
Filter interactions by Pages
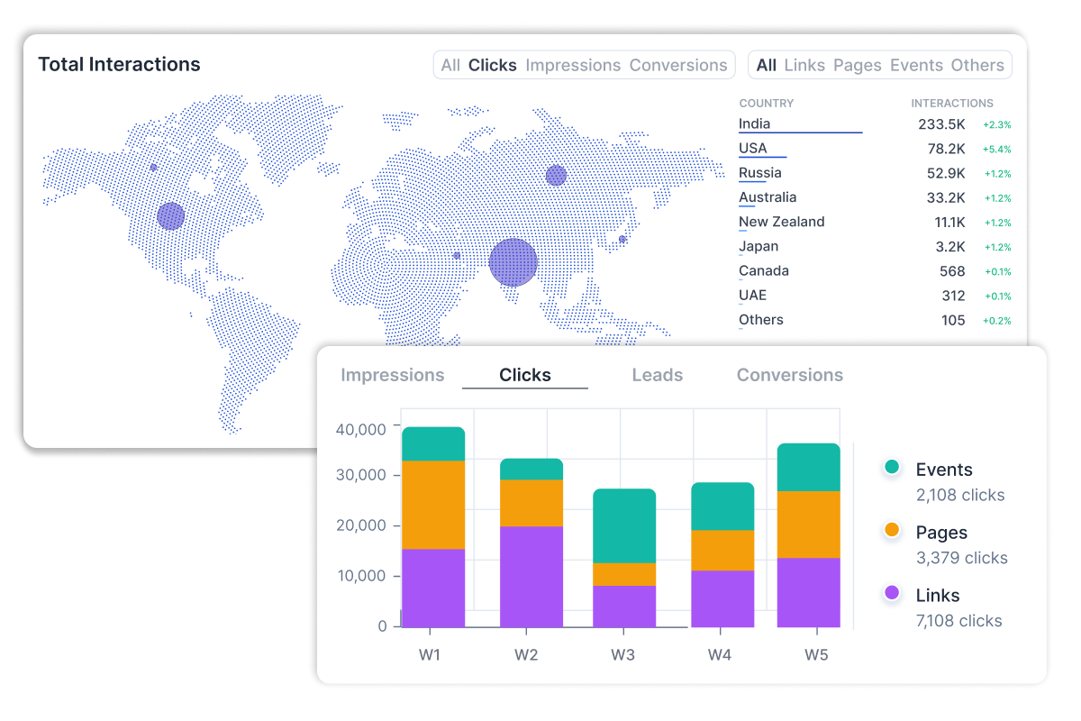coord(858,65)
